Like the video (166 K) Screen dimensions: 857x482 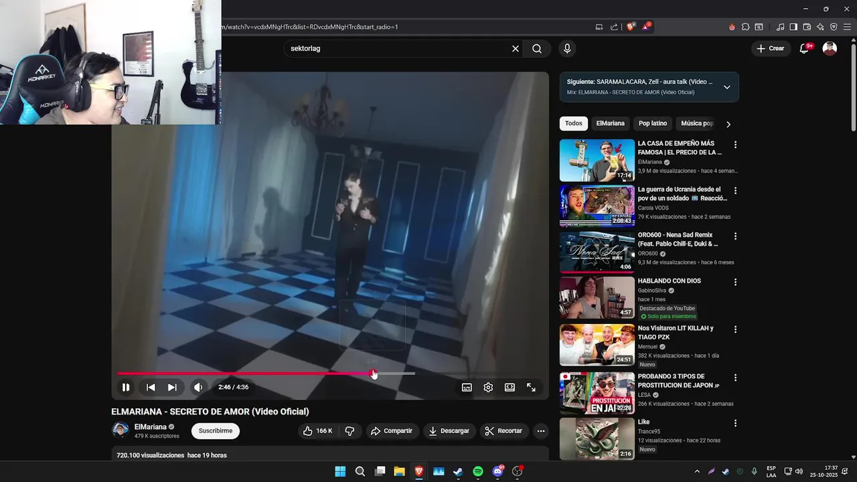point(317,430)
